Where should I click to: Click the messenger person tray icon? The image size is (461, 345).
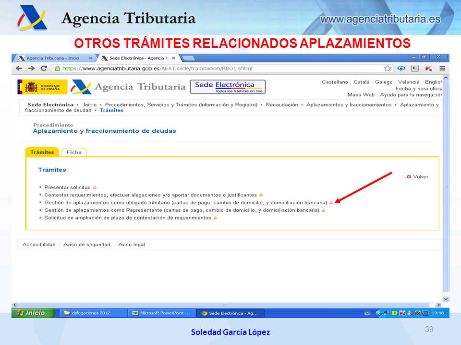pyautogui.click(x=410, y=313)
